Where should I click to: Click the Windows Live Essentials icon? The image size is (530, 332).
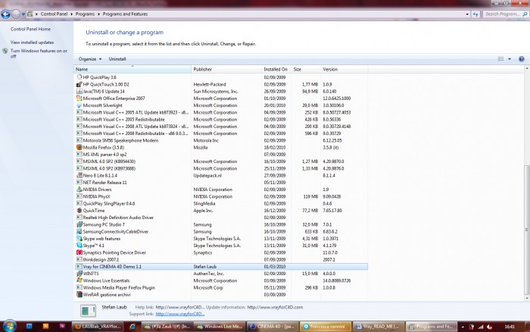(79, 280)
